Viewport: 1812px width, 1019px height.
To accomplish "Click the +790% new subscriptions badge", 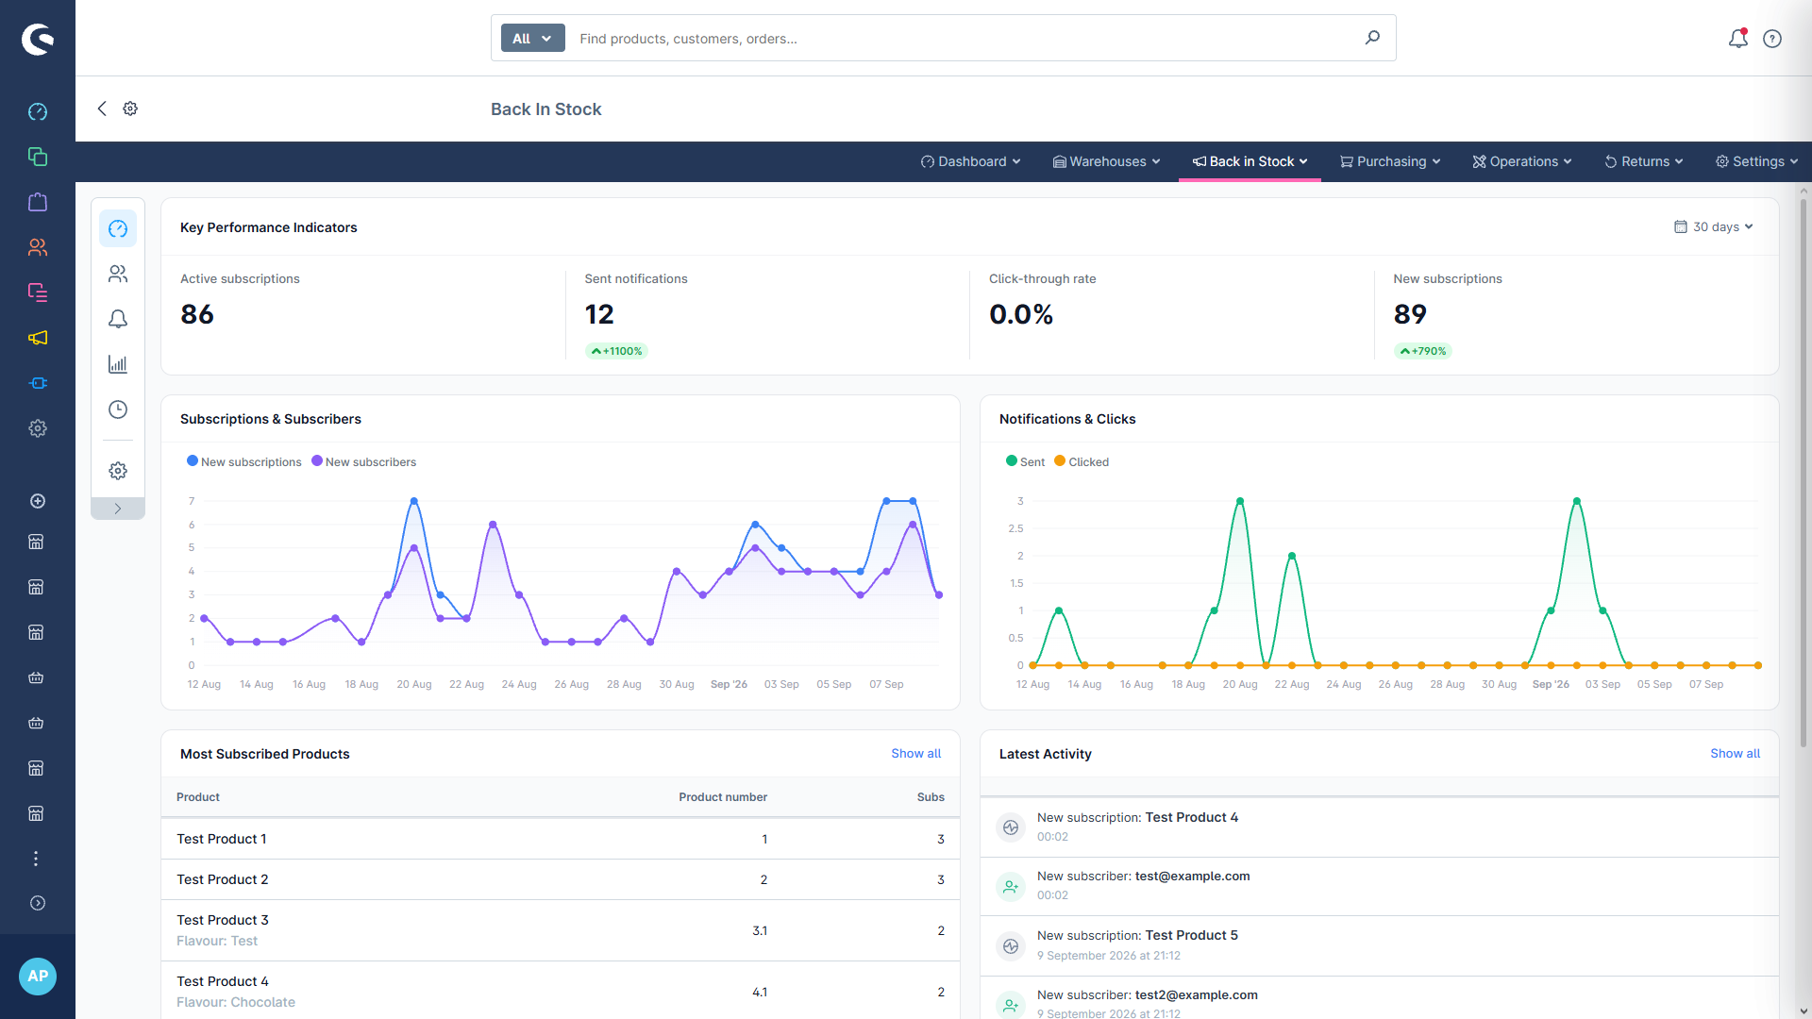I will 1423,351.
